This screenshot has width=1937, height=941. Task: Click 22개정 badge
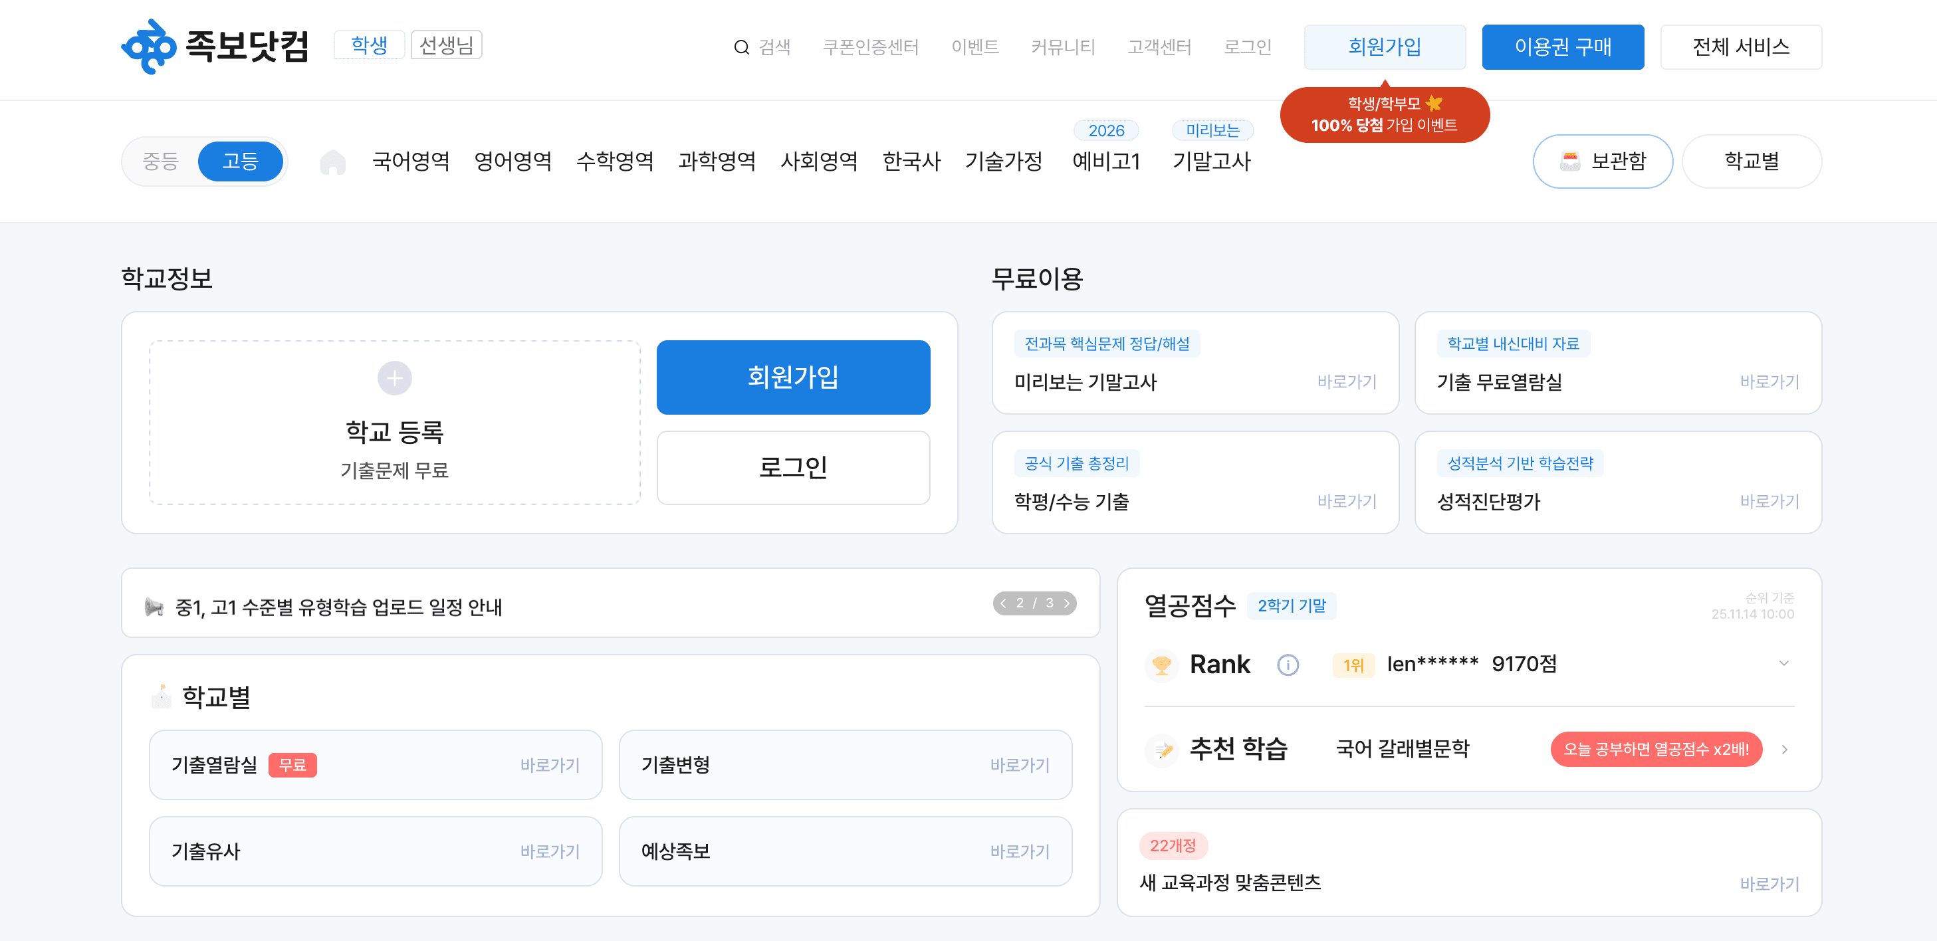pyautogui.click(x=1173, y=845)
